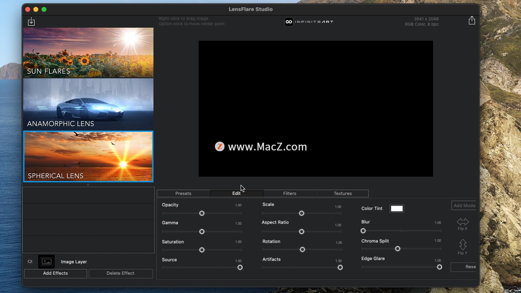The width and height of the screenshot is (521, 293).
Task: Minimize the LensFlare Studio window
Action: pos(36,9)
